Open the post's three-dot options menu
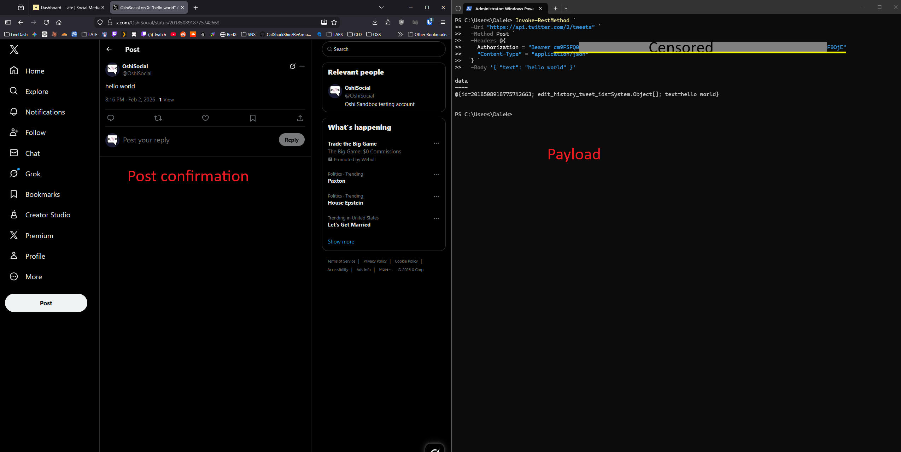 (302, 66)
